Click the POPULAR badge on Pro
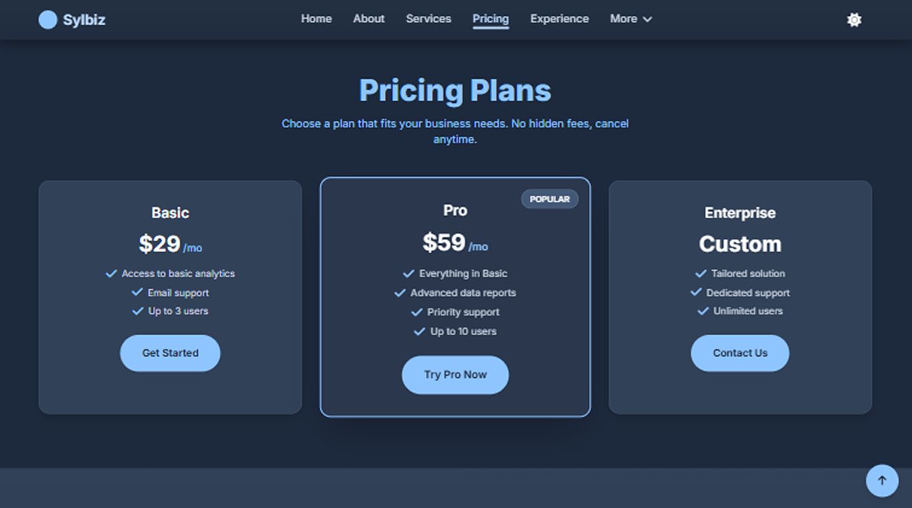The width and height of the screenshot is (912, 508). coord(549,199)
